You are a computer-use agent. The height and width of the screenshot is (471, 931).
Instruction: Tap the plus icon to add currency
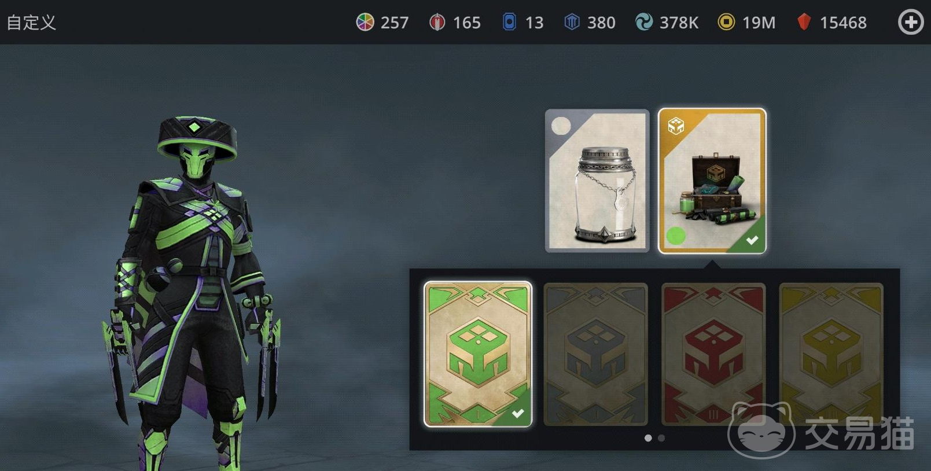click(910, 23)
